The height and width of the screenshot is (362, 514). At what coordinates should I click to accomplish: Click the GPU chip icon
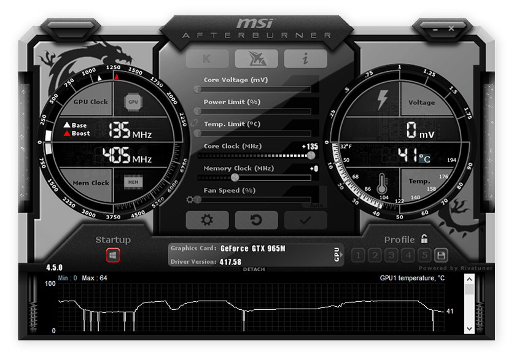[x=133, y=102]
